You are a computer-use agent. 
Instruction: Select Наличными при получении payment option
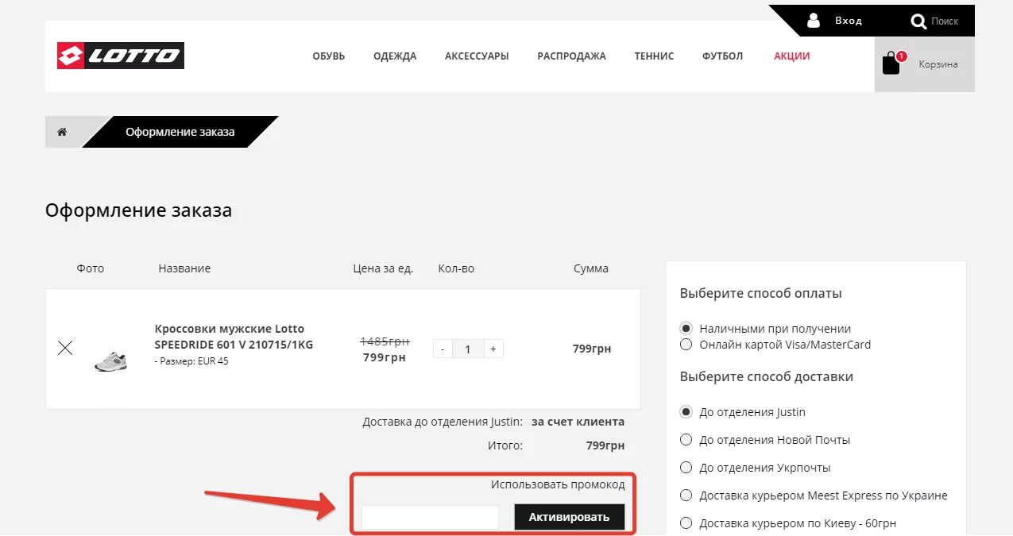(x=686, y=328)
